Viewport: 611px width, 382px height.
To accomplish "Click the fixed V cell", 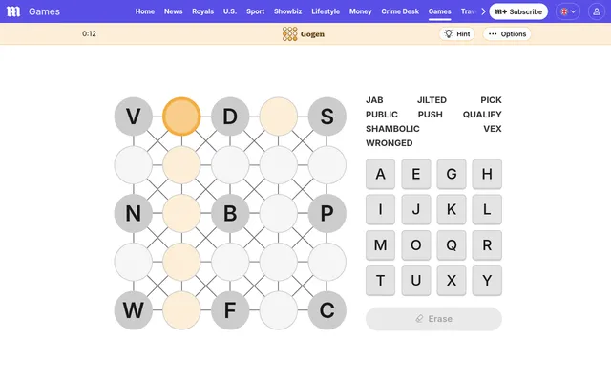I will coord(134,117).
